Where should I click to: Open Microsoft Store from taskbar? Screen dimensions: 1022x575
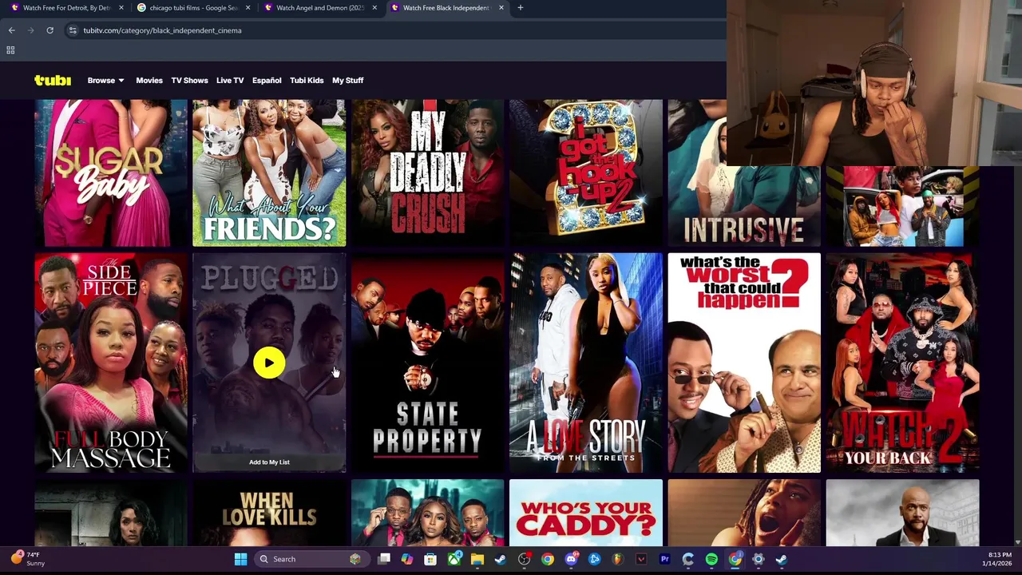(430, 559)
